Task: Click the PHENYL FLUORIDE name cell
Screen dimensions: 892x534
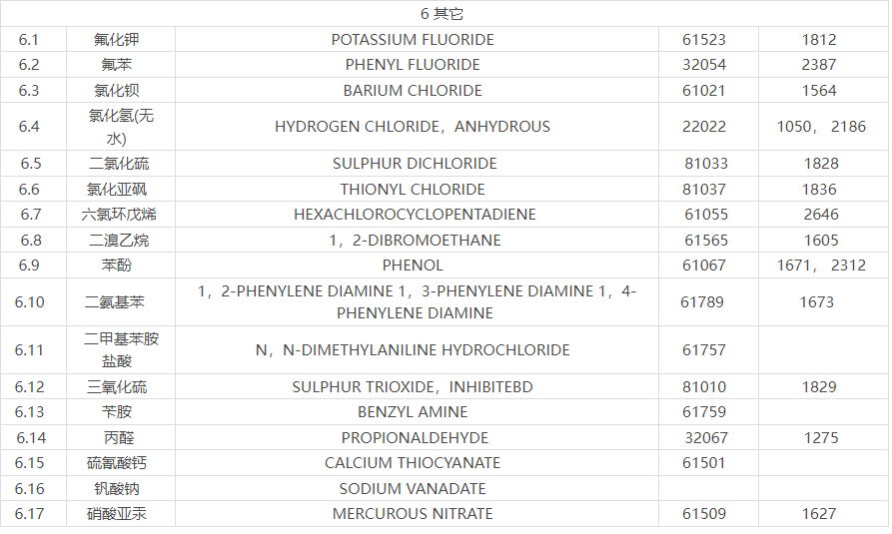Action: coord(413,65)
